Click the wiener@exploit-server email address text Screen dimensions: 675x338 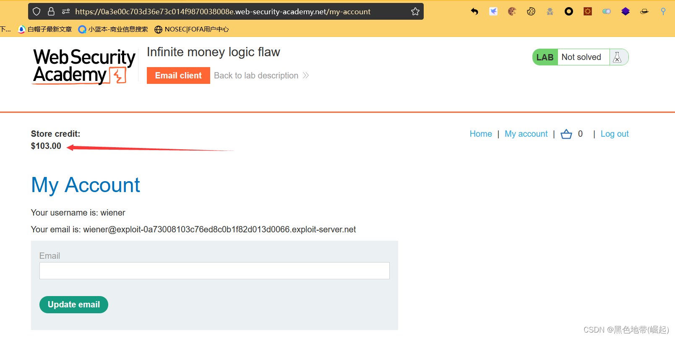(x=219, y=229)
